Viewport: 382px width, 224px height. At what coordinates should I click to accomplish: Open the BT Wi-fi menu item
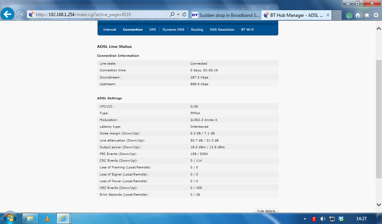(x=247, y=29)
